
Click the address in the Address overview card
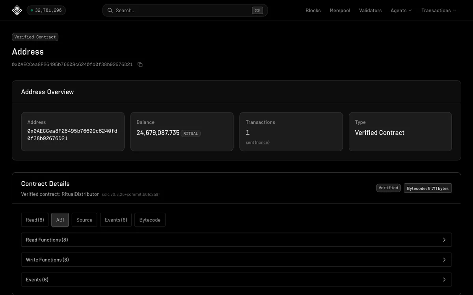pyautogui.click(x=72, y=135)
